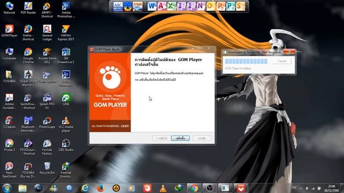Image resolution: width=344 pixels, height=193 pixels.
Task: Select the TOSHIBA Blu-ray Disc desktop icon
Action: point(28,170)
